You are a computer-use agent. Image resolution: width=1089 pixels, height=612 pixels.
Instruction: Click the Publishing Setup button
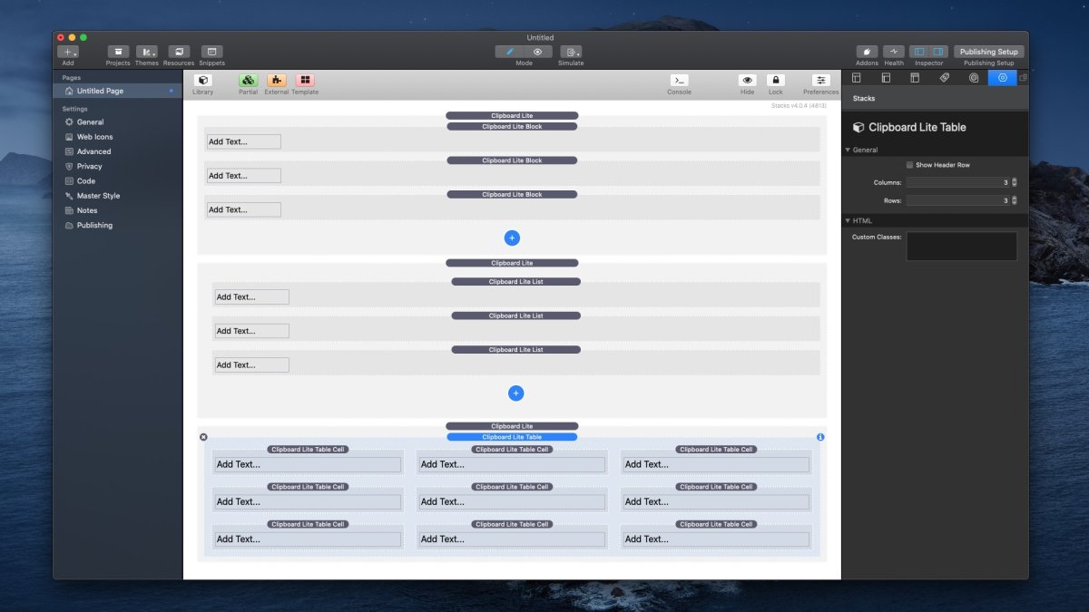988,51
